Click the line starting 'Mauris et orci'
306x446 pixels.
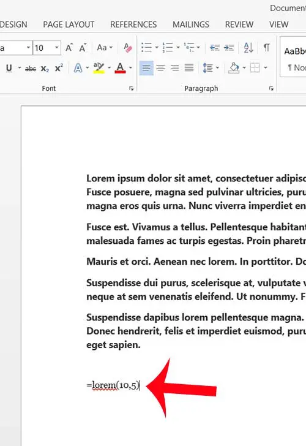pyautogui.click(x=196, y=262)
